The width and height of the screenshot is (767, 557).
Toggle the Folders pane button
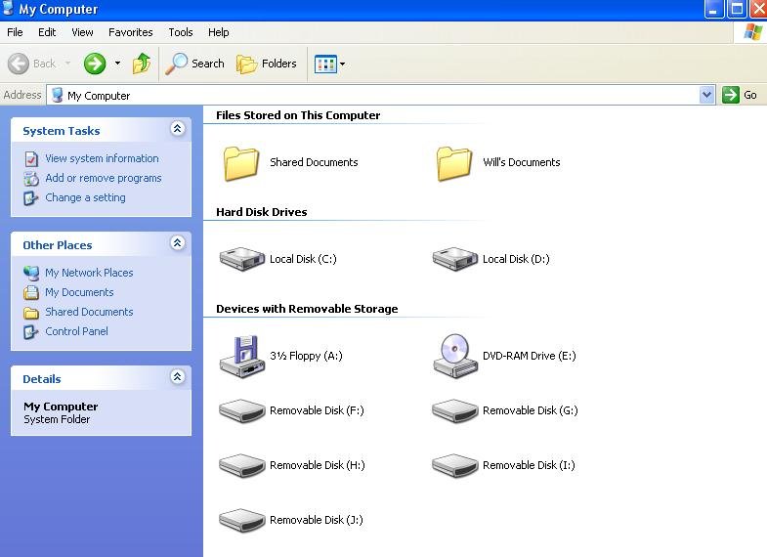click(x=267, y=64)
